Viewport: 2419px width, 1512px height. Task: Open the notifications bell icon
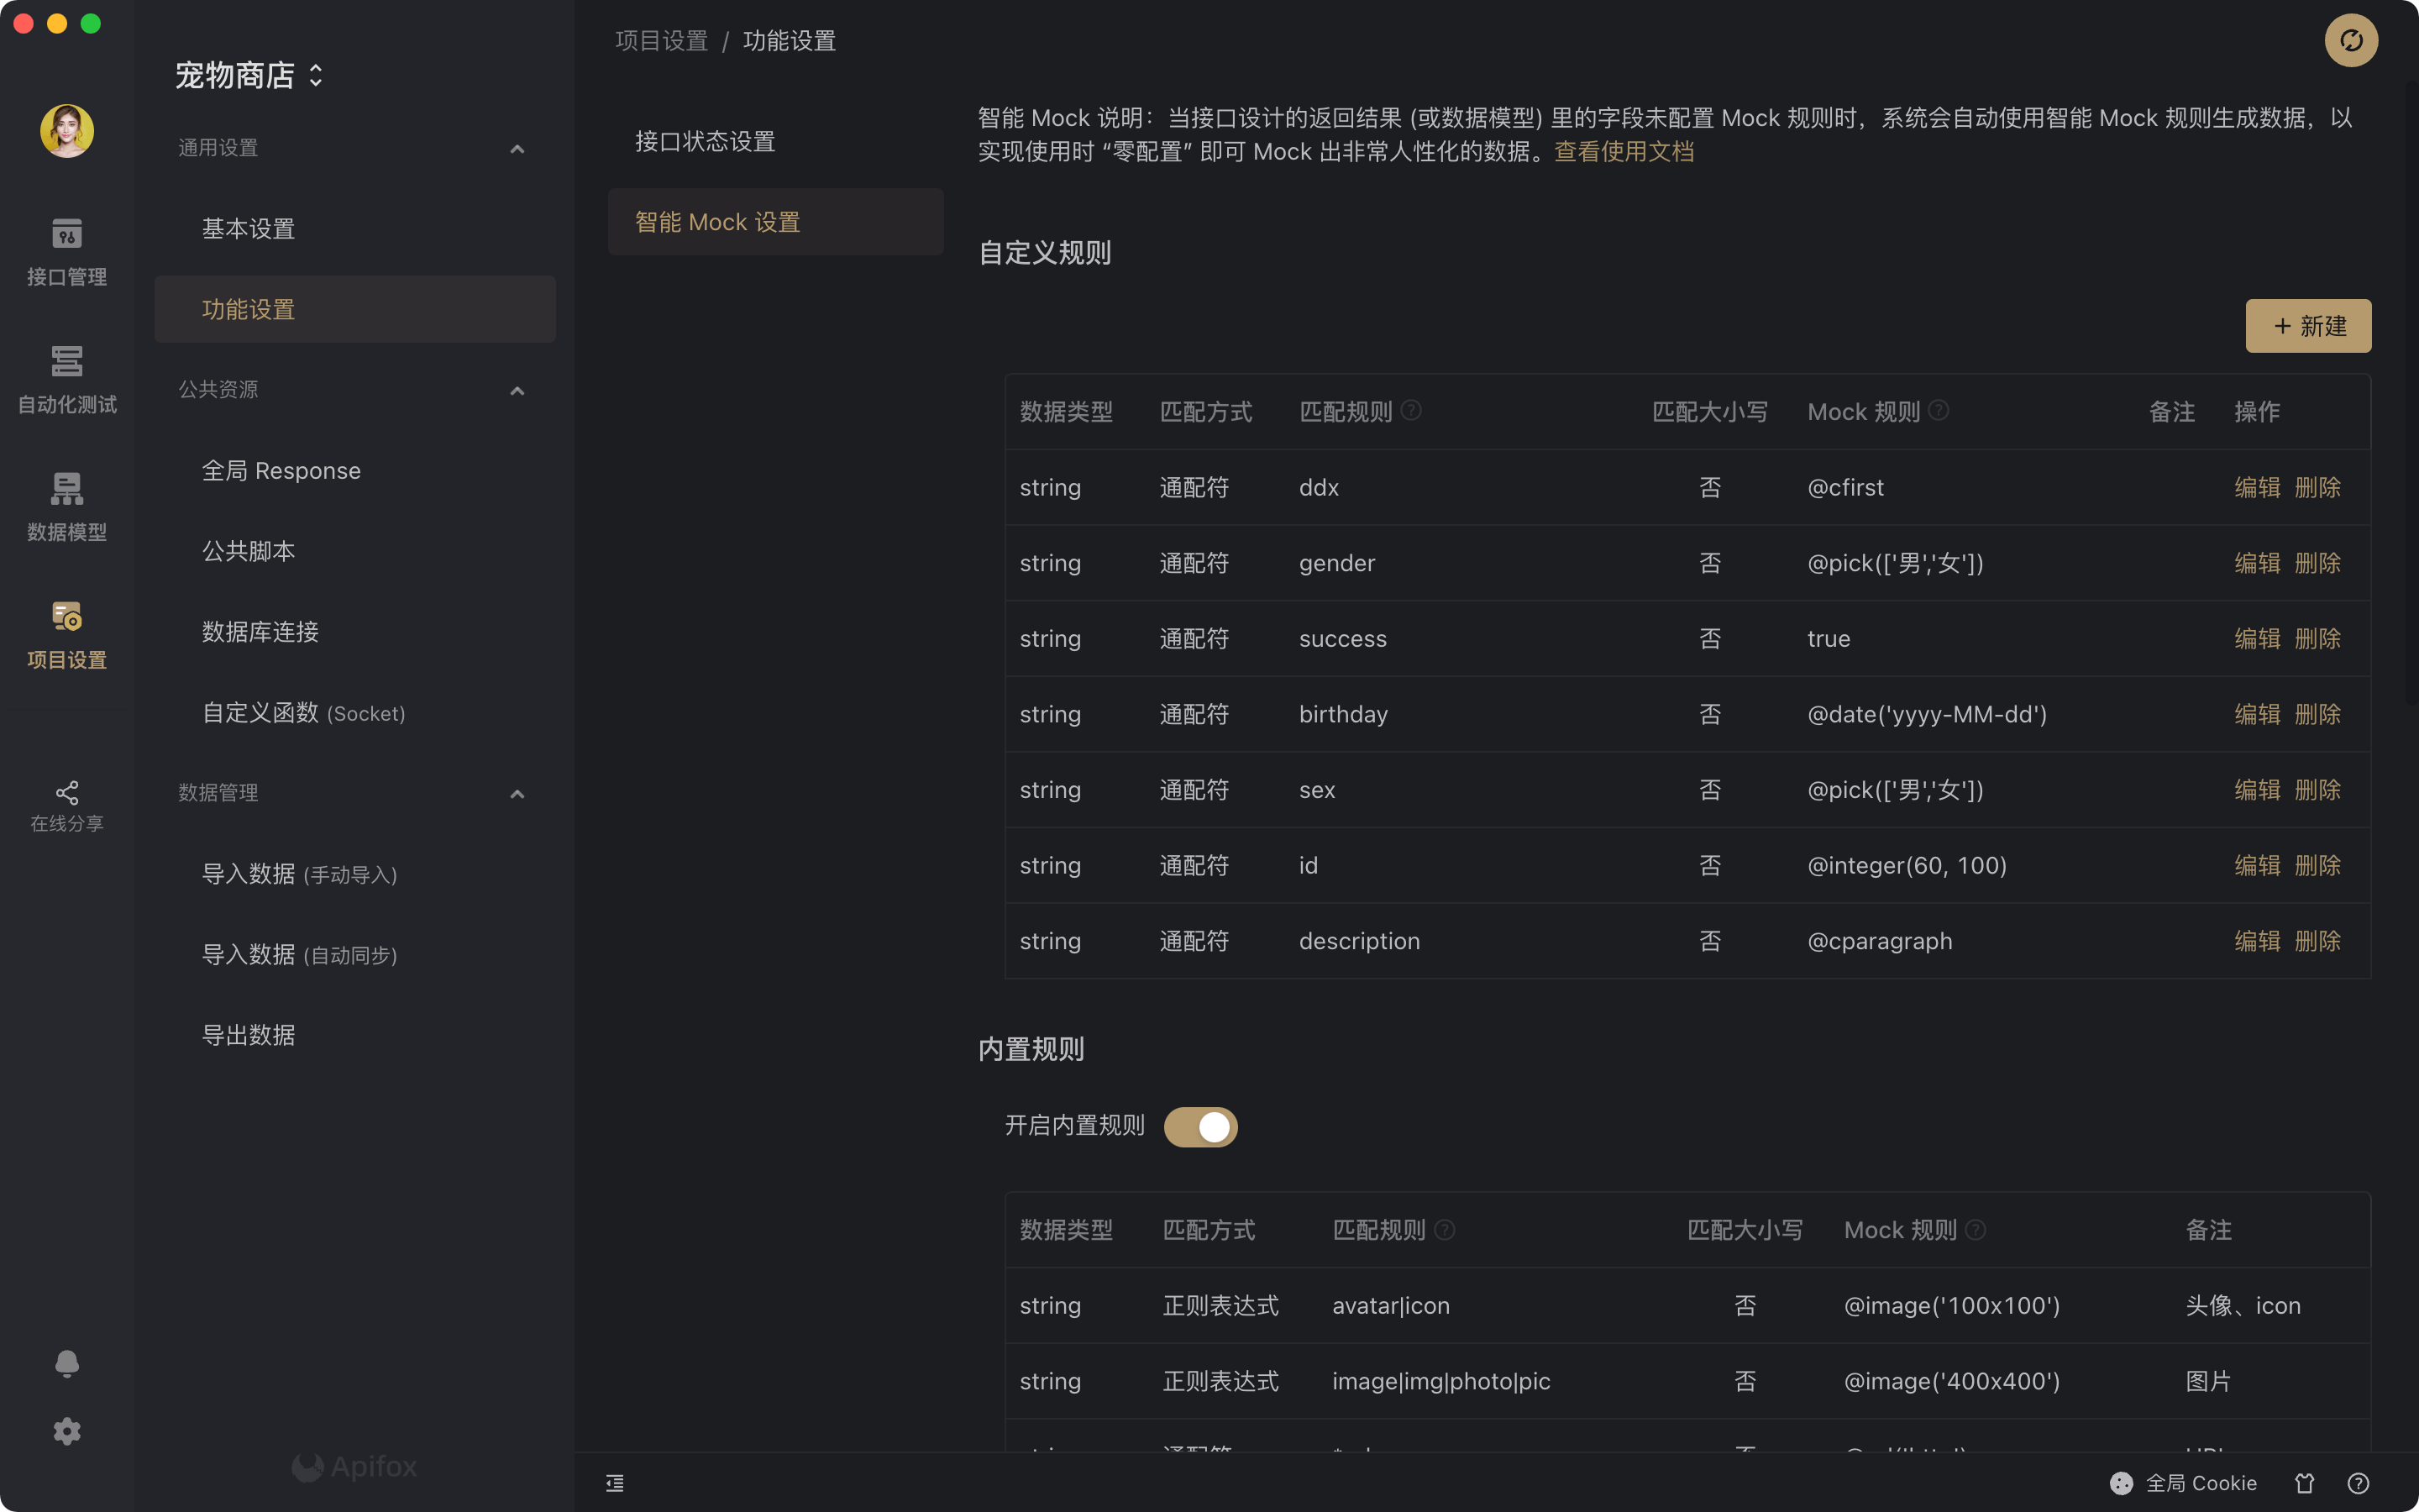click(x=66, y=1363)
